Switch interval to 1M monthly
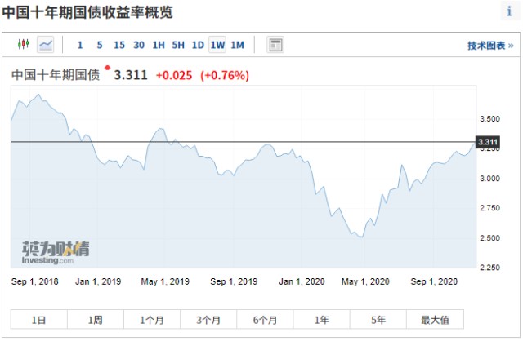Screen dimensions: 523x341 (238, 45)
